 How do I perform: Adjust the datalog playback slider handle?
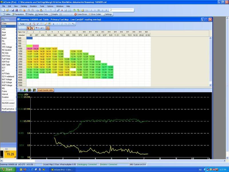tap(111, 10)
